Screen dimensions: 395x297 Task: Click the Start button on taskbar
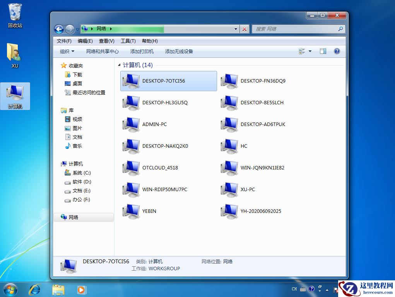(10, 289)
